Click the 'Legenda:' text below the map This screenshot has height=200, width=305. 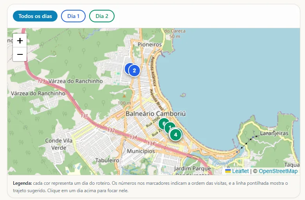[22, 183]
